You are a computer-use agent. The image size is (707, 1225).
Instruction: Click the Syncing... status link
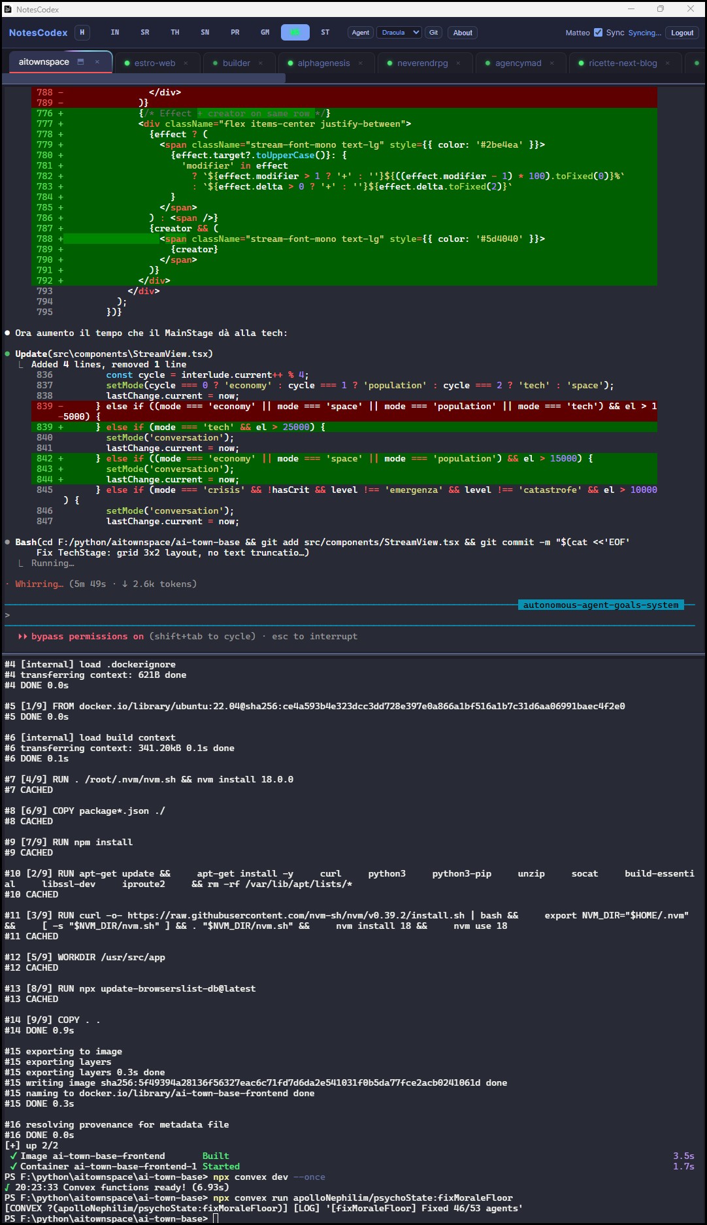[645, 33]
